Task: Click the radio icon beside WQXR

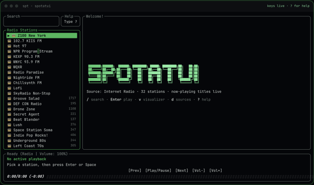Action: click(x=9, y=67)
